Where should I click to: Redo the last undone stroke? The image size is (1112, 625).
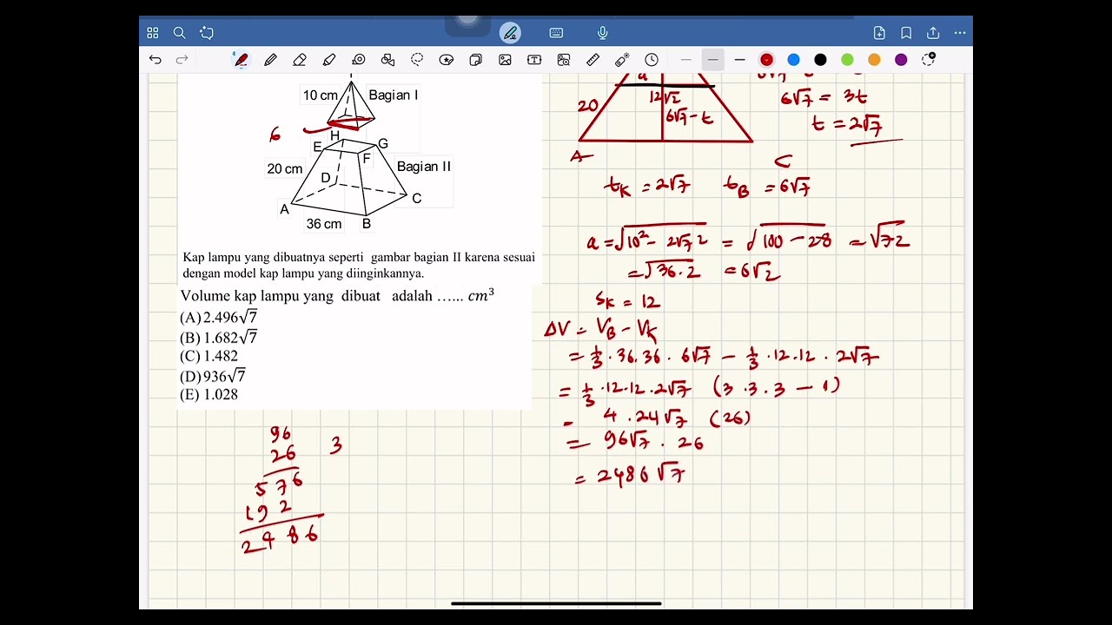(182, 60)
